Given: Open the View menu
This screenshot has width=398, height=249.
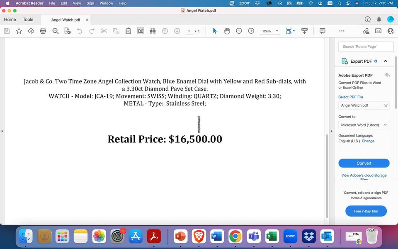Looking at the screenshot, I should [77, 3].
